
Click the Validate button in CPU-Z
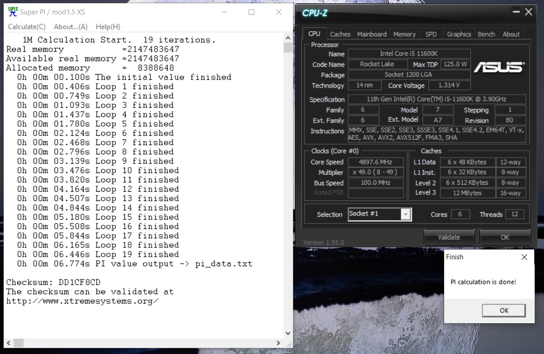click(449, 237)
